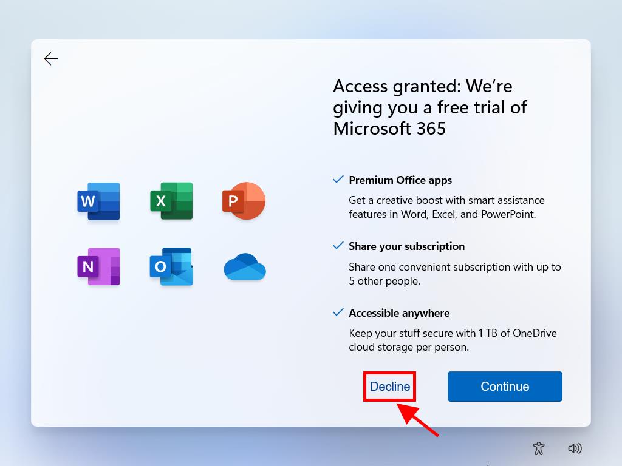
Task: Click the purple OneNote icon
Action: pos(98,266)
